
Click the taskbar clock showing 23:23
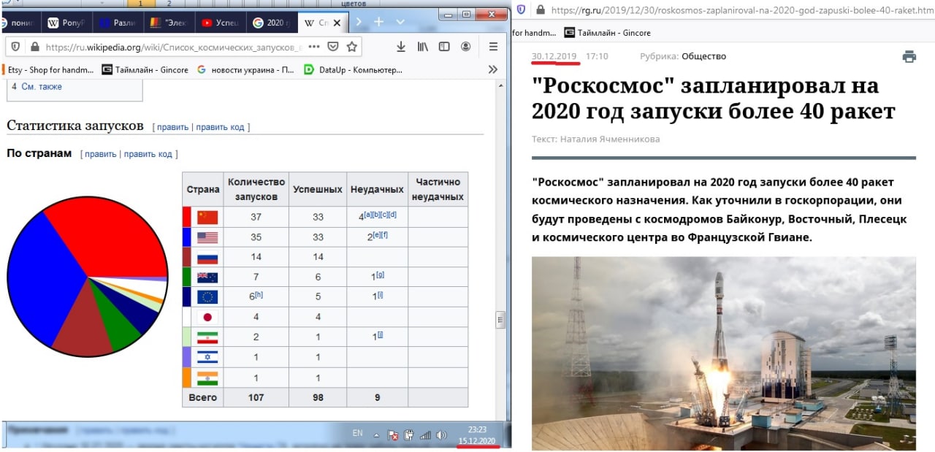tap(478, 430)
